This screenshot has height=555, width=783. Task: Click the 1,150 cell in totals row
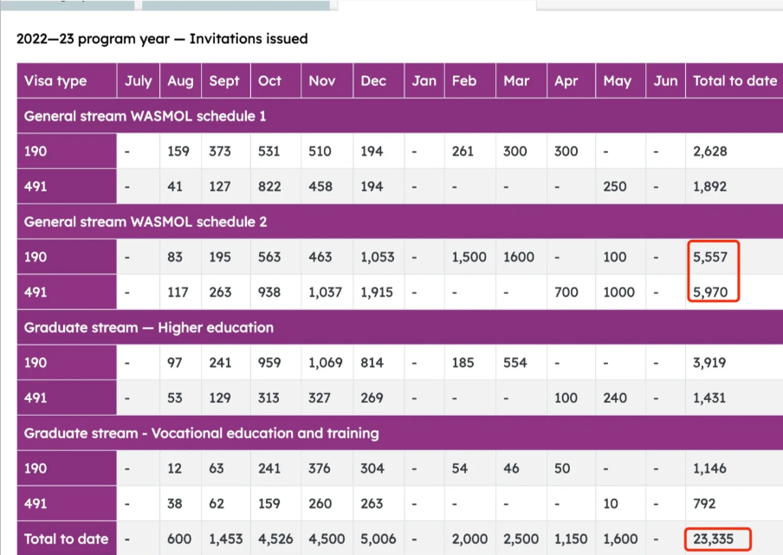[x=571, y=539]
